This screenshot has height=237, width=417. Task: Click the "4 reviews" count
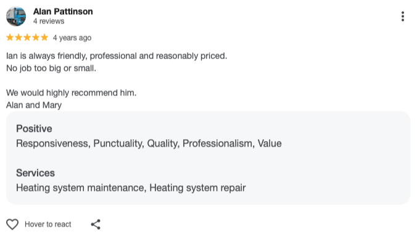[x=49, y=21]
